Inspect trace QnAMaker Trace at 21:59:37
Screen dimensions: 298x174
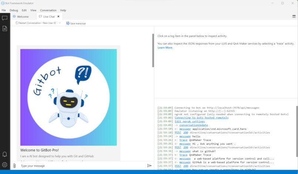coord(183,155)
